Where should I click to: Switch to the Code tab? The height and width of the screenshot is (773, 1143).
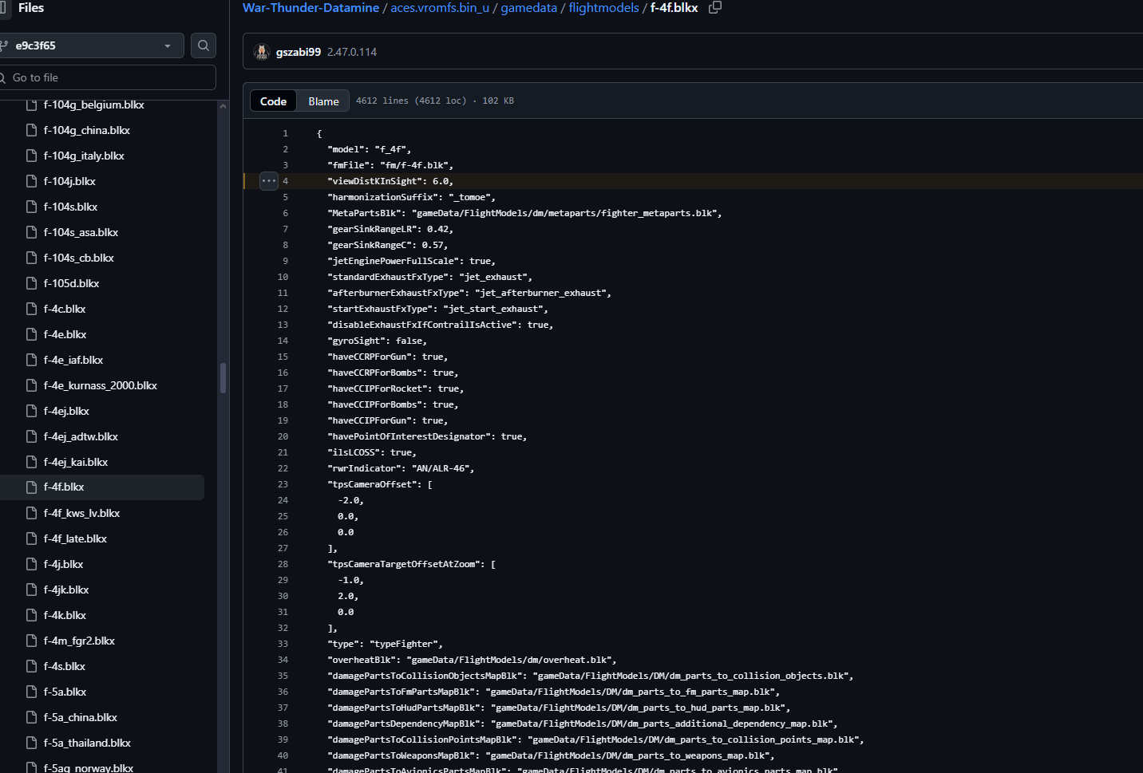[x=273, y=101]
